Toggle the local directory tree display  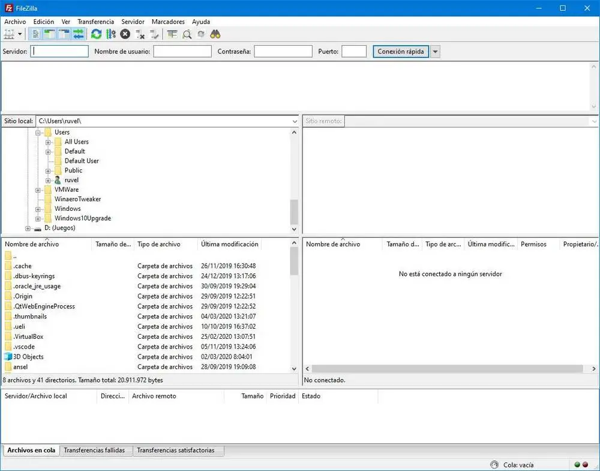tap(49, 34)
